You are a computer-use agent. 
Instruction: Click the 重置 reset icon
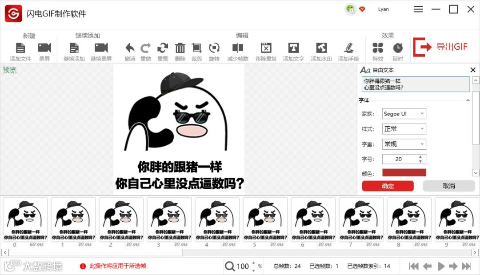(x=163, y=48)
